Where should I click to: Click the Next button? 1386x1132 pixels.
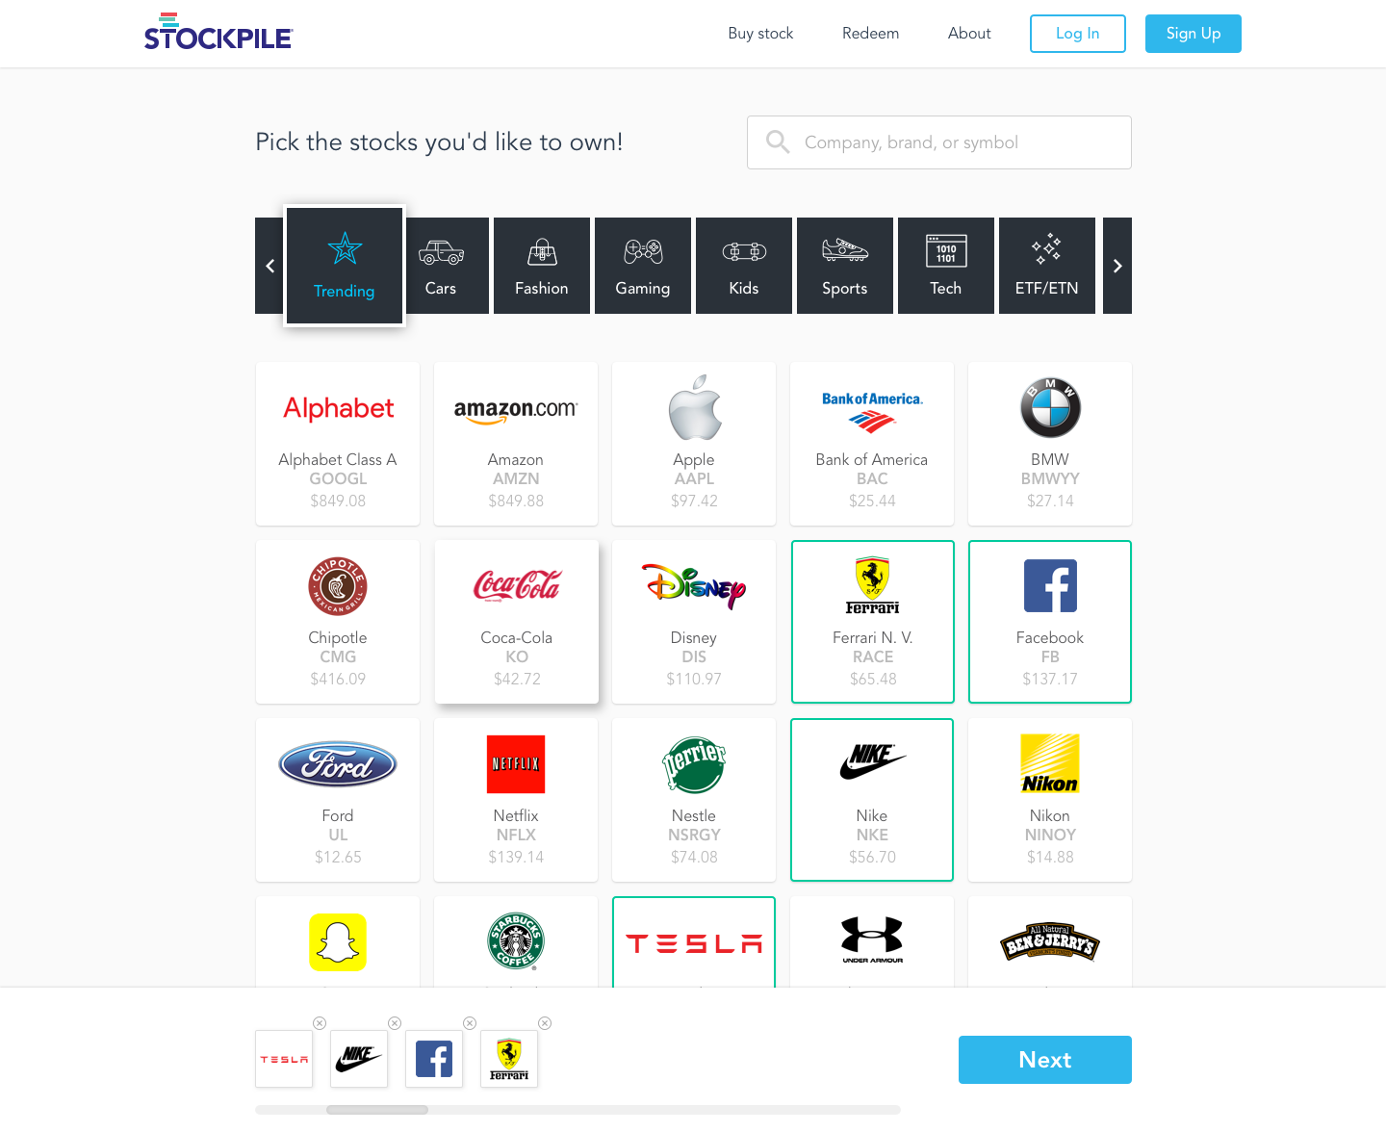coord(1045,1060)
